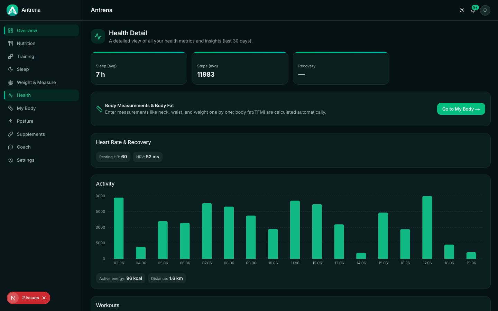498x311 pixels.
Task: Click "Body Measurements & Body Fat" title
Action: coord(139,106)
